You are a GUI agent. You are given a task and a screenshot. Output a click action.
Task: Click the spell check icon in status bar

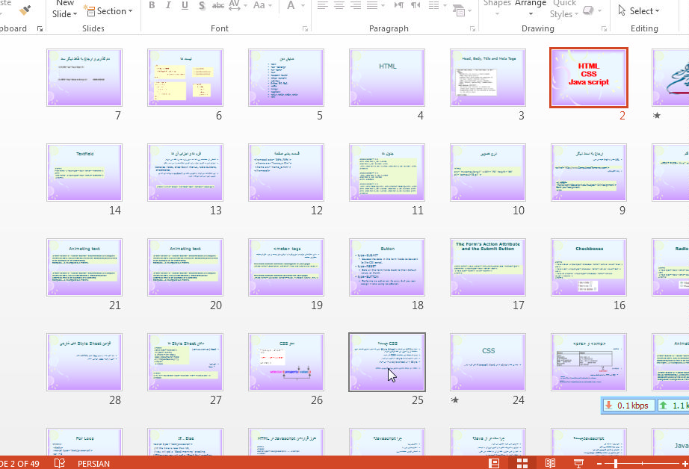click(60, 463)
